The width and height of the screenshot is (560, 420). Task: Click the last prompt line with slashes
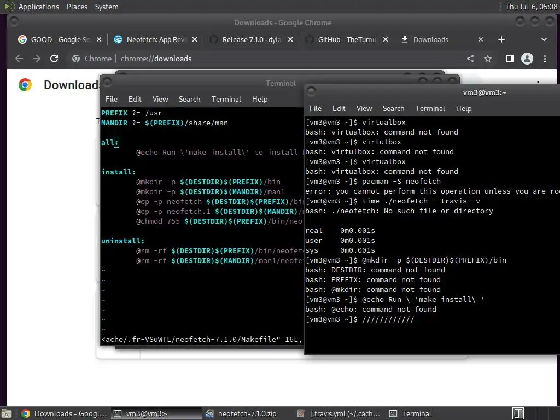pos(360,319)
